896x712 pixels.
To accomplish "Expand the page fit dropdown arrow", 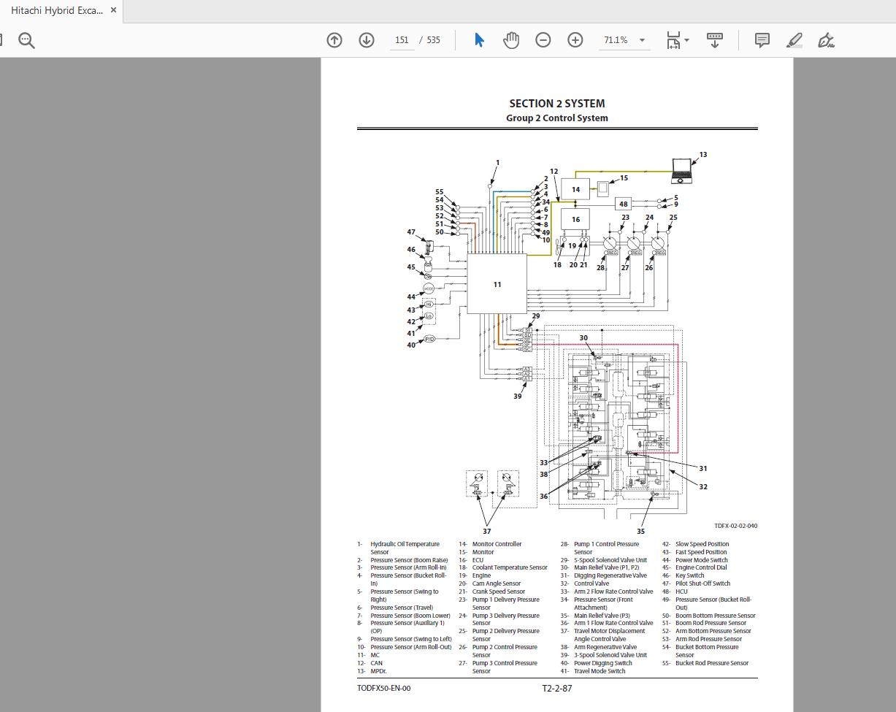I will 687,41.
